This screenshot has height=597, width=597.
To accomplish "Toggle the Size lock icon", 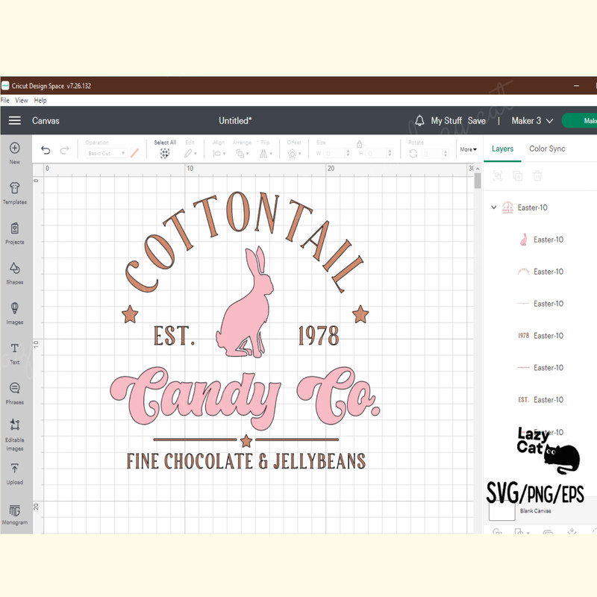I will [360, 144].
